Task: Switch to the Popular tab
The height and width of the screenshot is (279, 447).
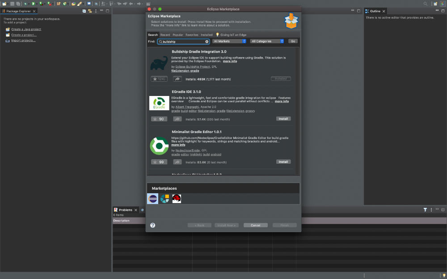Action: tap(178, 35)
